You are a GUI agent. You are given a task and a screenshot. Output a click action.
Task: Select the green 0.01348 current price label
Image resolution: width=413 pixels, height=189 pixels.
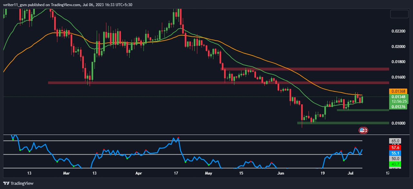(x=399, y=99)
